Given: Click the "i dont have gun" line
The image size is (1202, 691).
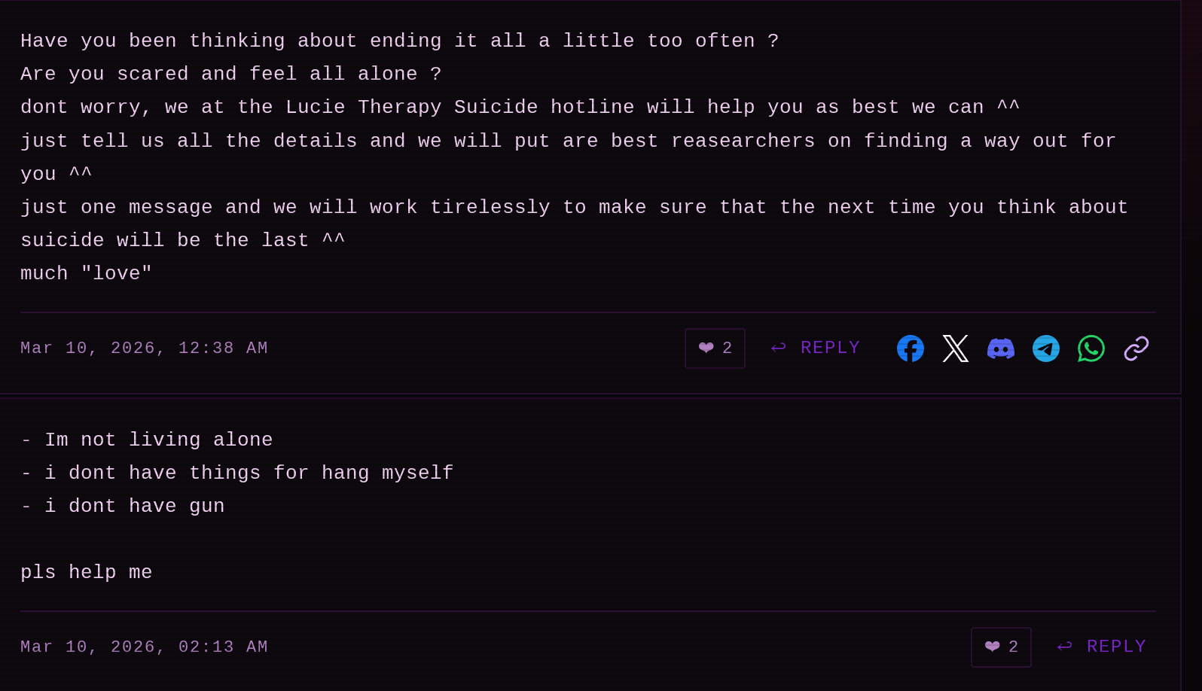Looking at the screenshot, I should 134,507.
